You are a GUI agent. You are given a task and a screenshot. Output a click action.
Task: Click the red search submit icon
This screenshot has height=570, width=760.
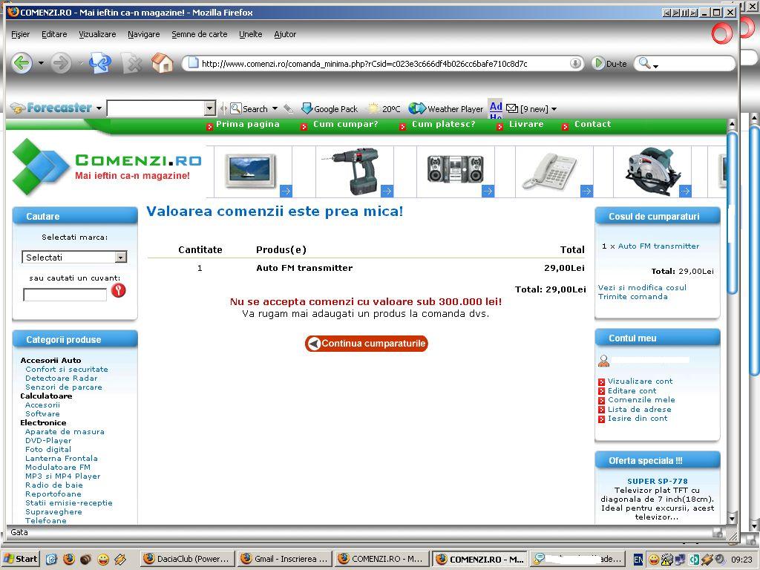click(x=118, y=290)
